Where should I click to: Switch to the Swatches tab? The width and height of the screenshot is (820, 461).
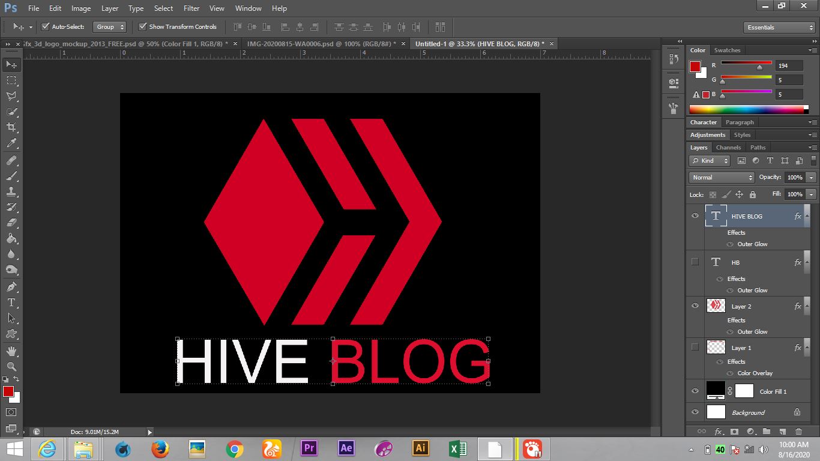pyautogui.click(x=727, y=50)
